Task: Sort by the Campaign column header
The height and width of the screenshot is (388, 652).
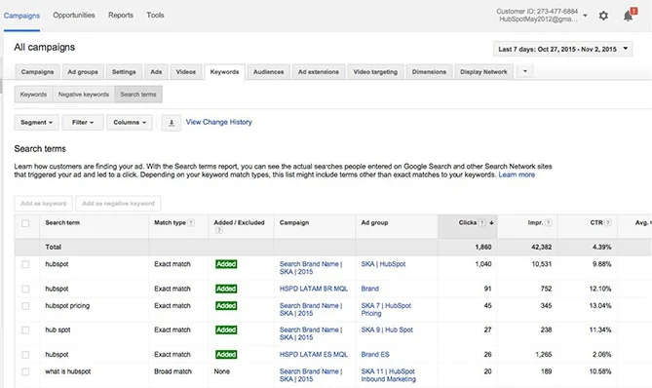Action: [294, 222]
